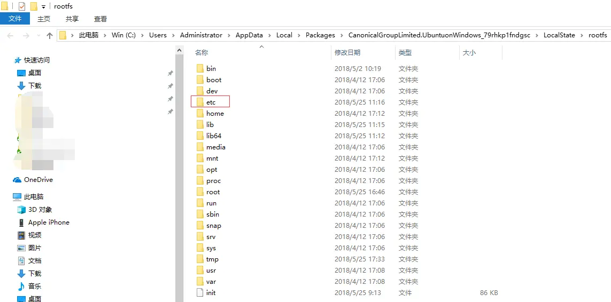Screen dimensions: 611x302
Task: Click Users in the address bar
Action: pos(158,35)
